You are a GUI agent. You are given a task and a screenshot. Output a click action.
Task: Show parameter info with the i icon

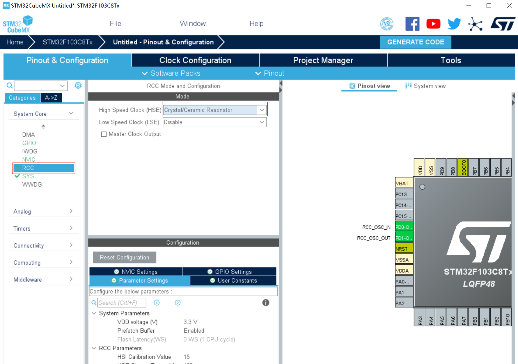(266, 303)
